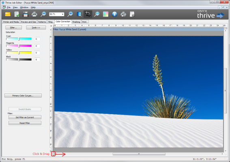This screenshot has width=230, height=162.
Task: Open the color swatch grid icon
Action: click(105, 14)
